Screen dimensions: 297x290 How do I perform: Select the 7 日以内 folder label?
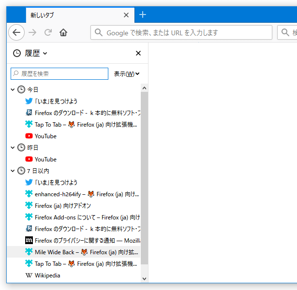pyautogui.click(x=38, y=171)
